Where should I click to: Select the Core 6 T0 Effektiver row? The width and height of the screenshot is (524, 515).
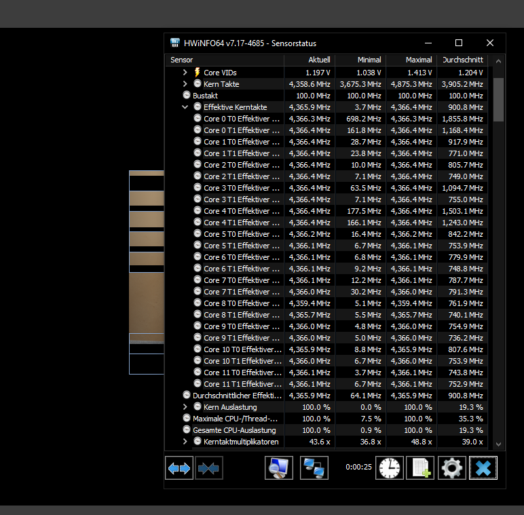326,257
